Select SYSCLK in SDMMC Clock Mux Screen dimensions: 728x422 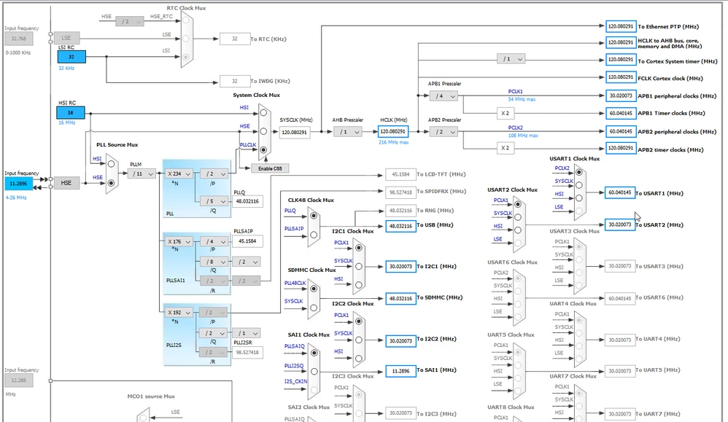[x=314, y=308]
